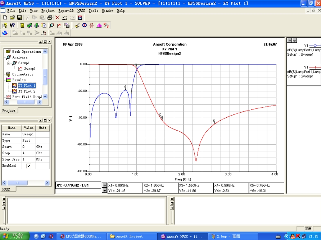
Task: Open the yellow design settings list icon
Action: pos(22,25)
